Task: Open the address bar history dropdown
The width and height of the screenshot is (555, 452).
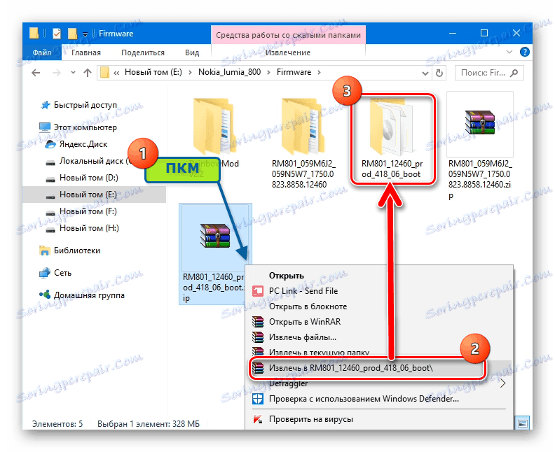Action: click(x=425, y=73)
